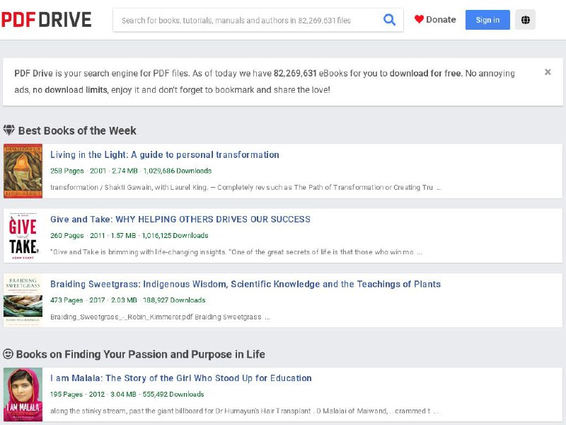The width and height of the screenshot is (566, 425).
Task: Open the Books on Finding Your Passion section
Action: (141, 354)
